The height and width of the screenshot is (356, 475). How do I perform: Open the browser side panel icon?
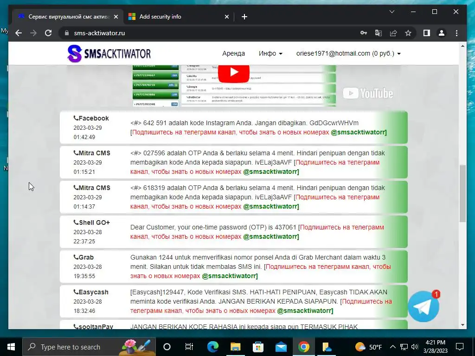coord(427,33)
